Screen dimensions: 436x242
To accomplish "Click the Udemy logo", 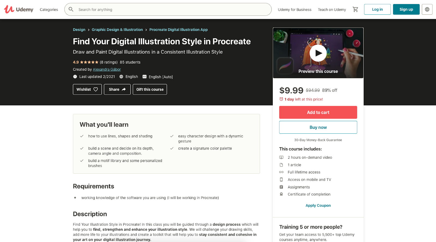I will (19, 10).
